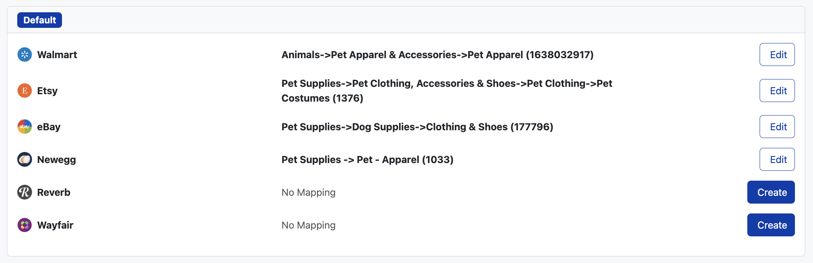Viewport: 813px width, 263px height.
Task: Edit the Walmart category mapping
Action: tap(777, 54)
